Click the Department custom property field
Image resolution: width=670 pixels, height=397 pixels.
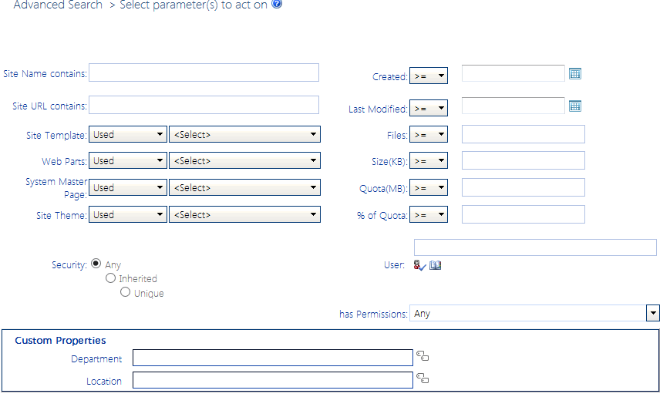[x=273, y=358]
